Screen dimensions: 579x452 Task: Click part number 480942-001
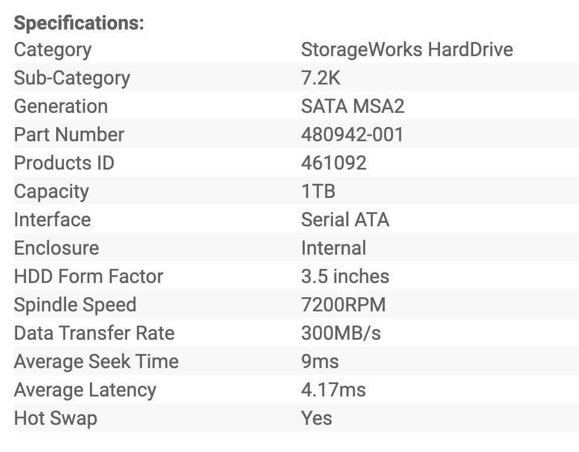tap(352, 135)
